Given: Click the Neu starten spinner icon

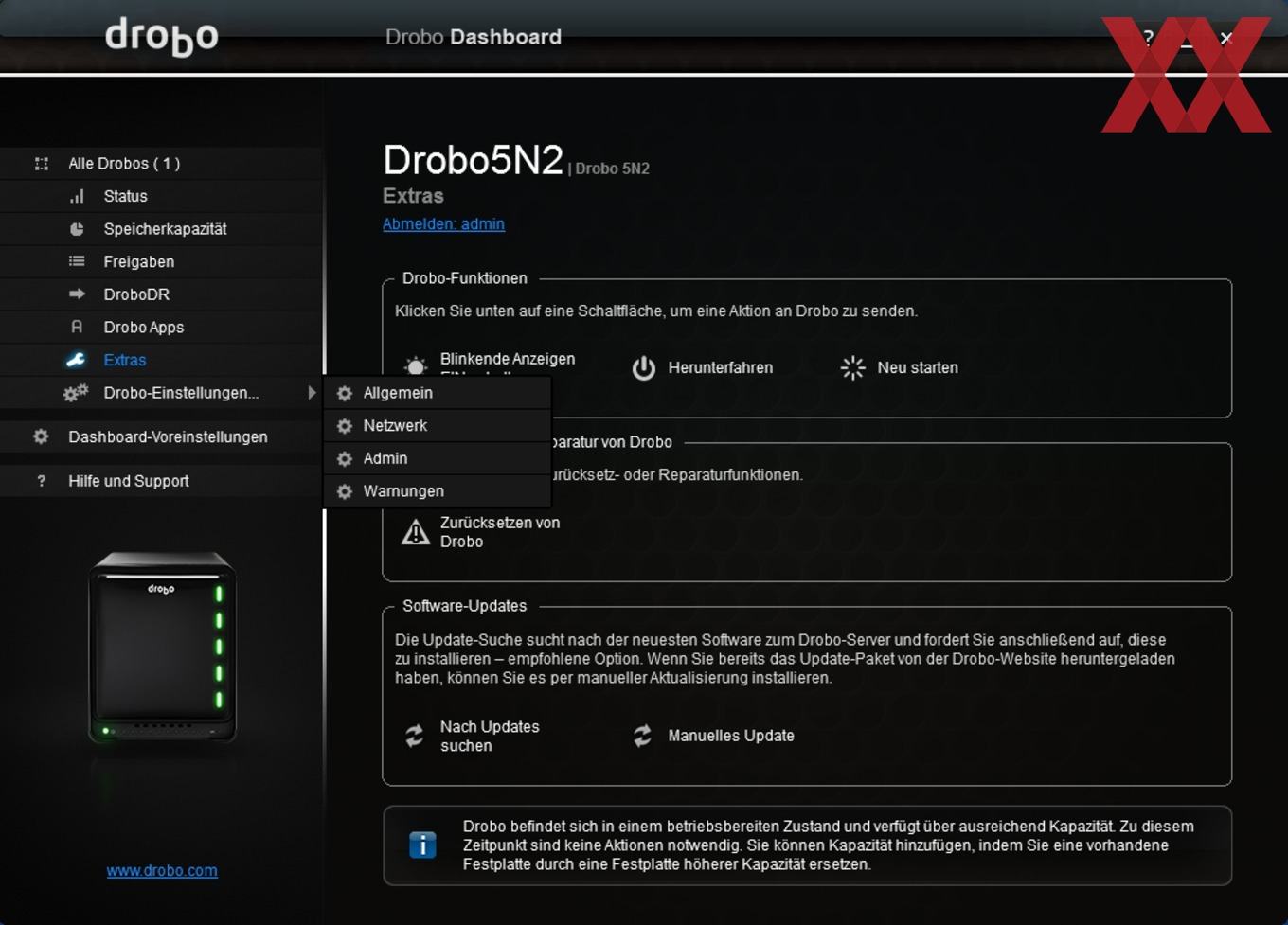Looking at the screenshot, I should [x=852, y=367].
